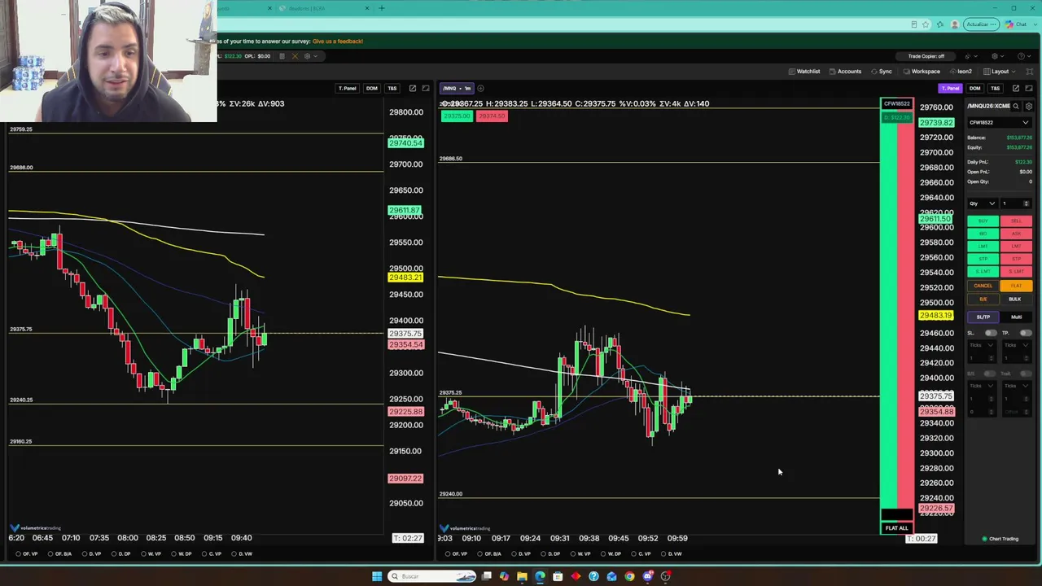Switch to T. Panel on right chart
Screen dimensions: 1042x586
950,88
